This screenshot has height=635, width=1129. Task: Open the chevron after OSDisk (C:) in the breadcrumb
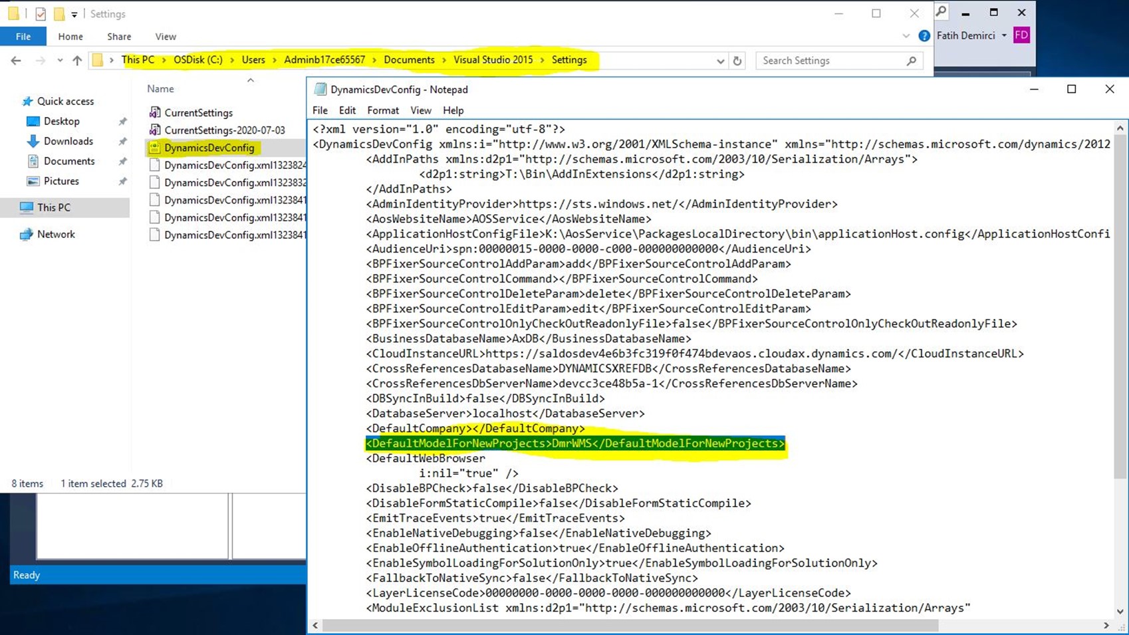(232, 60)
